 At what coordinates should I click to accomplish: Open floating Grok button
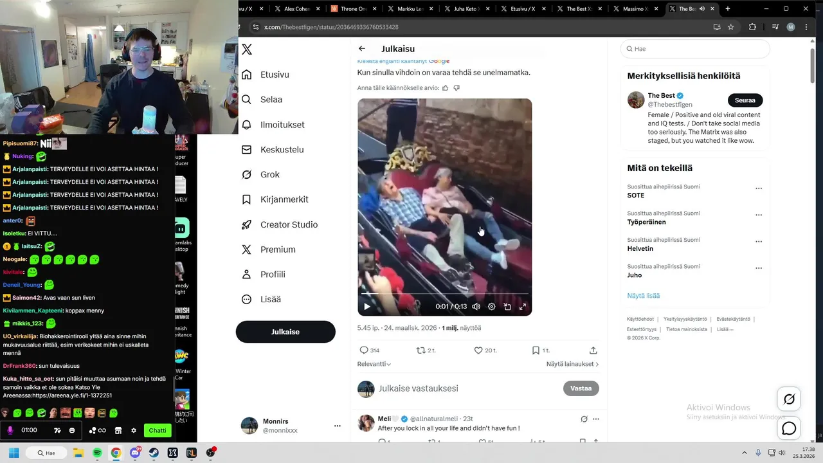pyautogui.click(x=789, y=399)
